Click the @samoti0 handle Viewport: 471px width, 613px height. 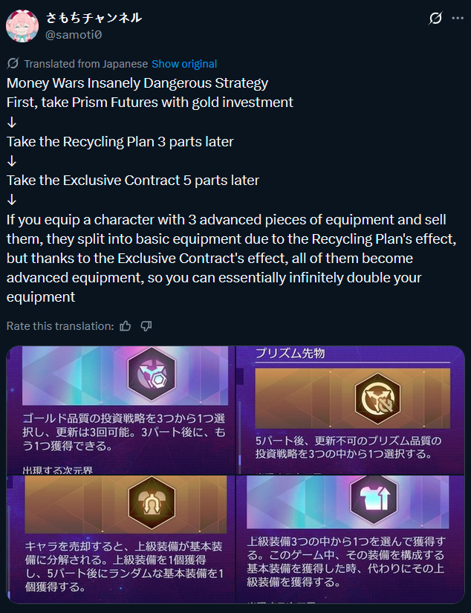74,35
